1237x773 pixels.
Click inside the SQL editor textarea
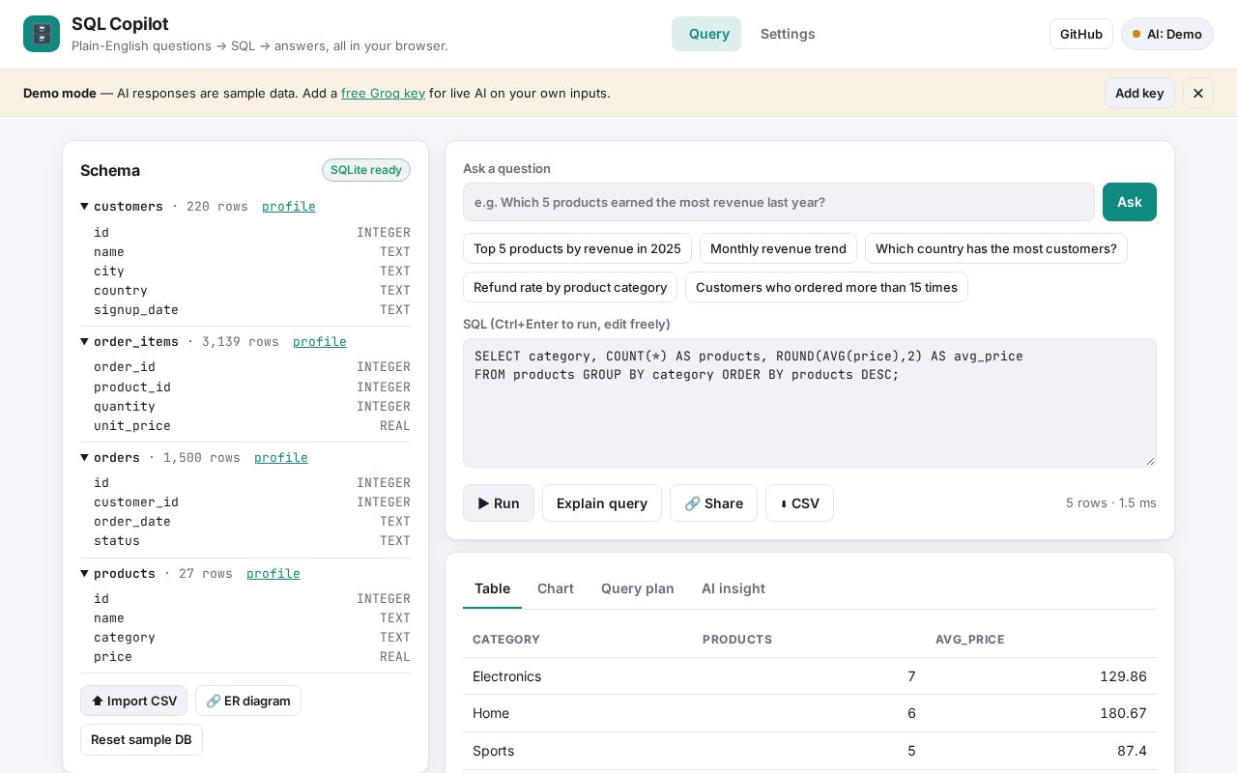pos(810,403)
